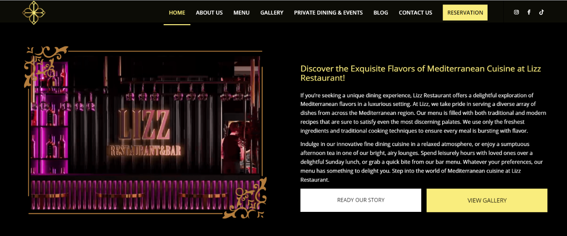Open the Instagram social icon
The width and height of the screenshot is (567, 236).
click(x=516, y=12)
